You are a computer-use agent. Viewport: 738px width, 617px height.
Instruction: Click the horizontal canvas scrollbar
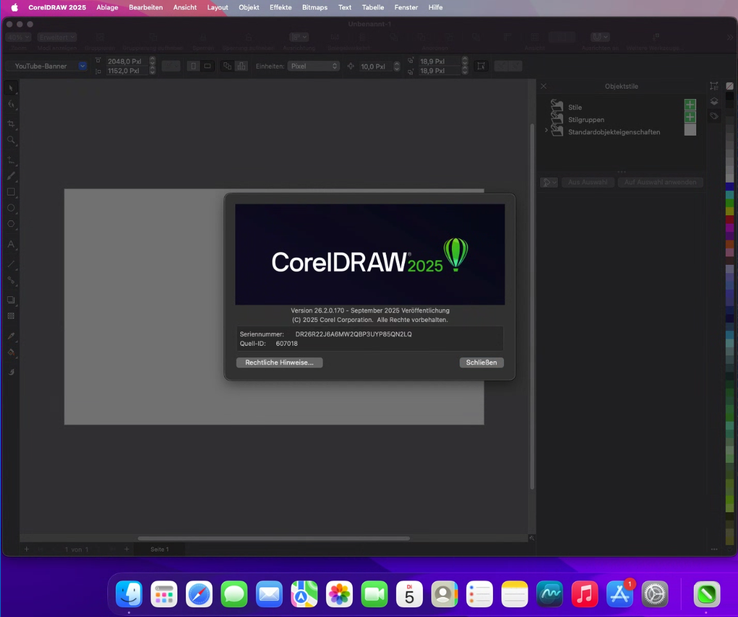point(273,539)
